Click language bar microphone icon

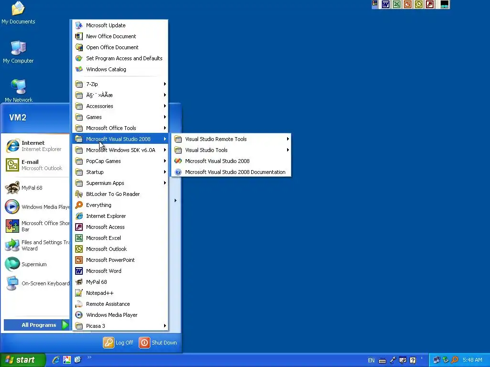(x=393, y=360)
